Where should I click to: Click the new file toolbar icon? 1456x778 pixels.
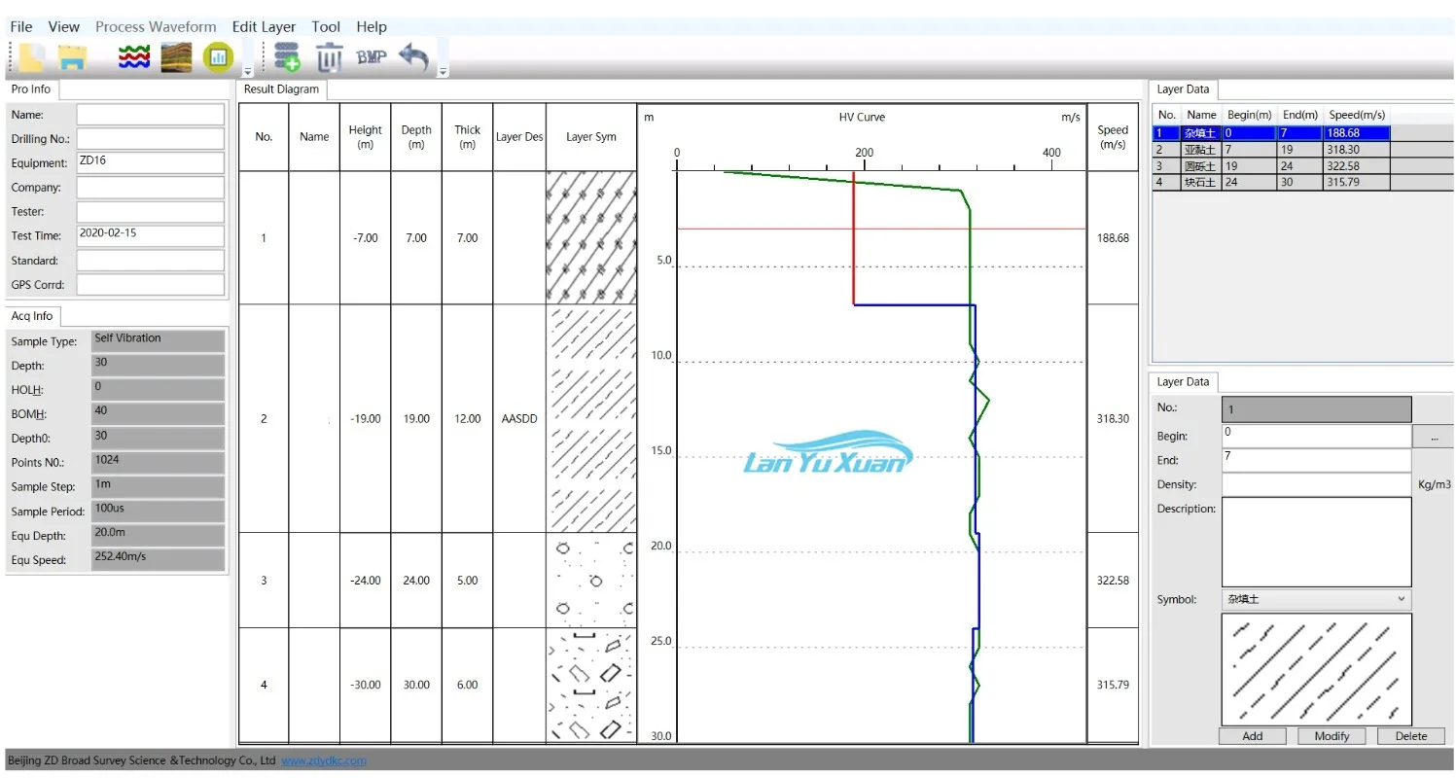(31, 57)
